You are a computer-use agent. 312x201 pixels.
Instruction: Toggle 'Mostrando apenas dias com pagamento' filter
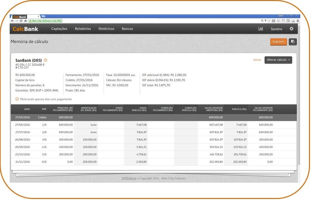[17, 99]
